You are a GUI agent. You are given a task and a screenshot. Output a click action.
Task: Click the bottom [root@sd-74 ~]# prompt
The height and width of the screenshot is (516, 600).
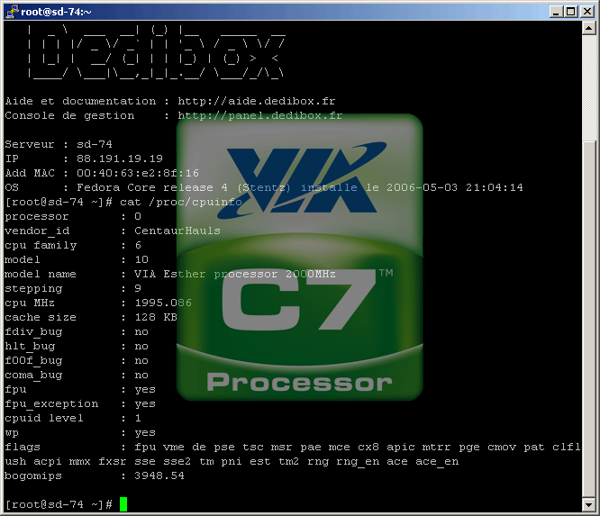tap(59, 505)
